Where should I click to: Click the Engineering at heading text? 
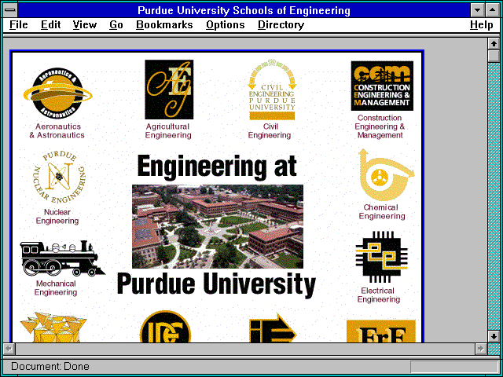(x=217, y=167)
